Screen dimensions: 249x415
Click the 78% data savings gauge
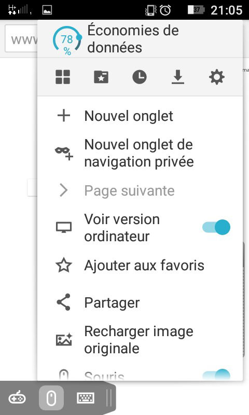[x=67, y=40]
